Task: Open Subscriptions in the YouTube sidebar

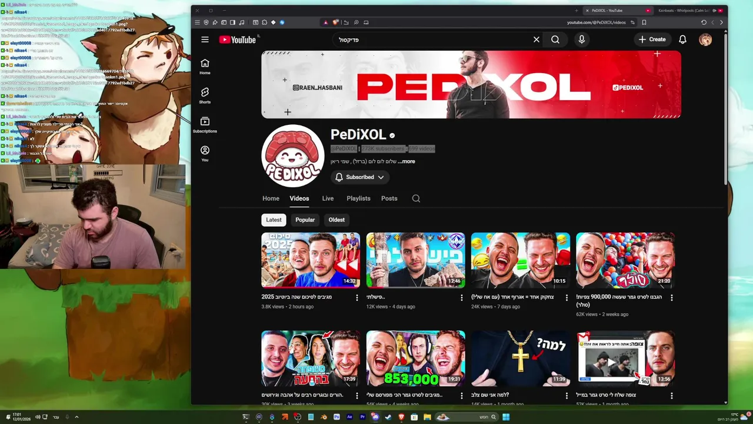Action: (205, 125)
